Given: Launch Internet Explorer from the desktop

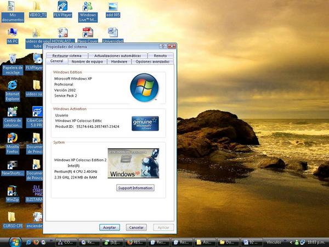Looking at the screenshot, I should 13,91.
